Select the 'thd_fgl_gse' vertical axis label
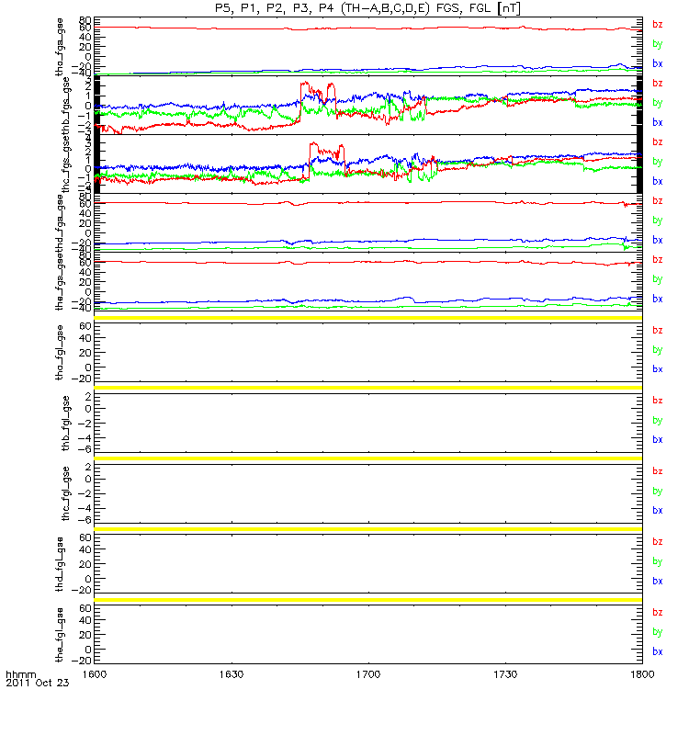 tap(60, 564)
